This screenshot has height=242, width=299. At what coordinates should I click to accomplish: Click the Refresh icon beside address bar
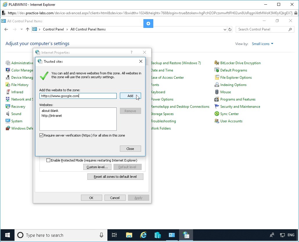pyautogui.click(x=230, y=29)
